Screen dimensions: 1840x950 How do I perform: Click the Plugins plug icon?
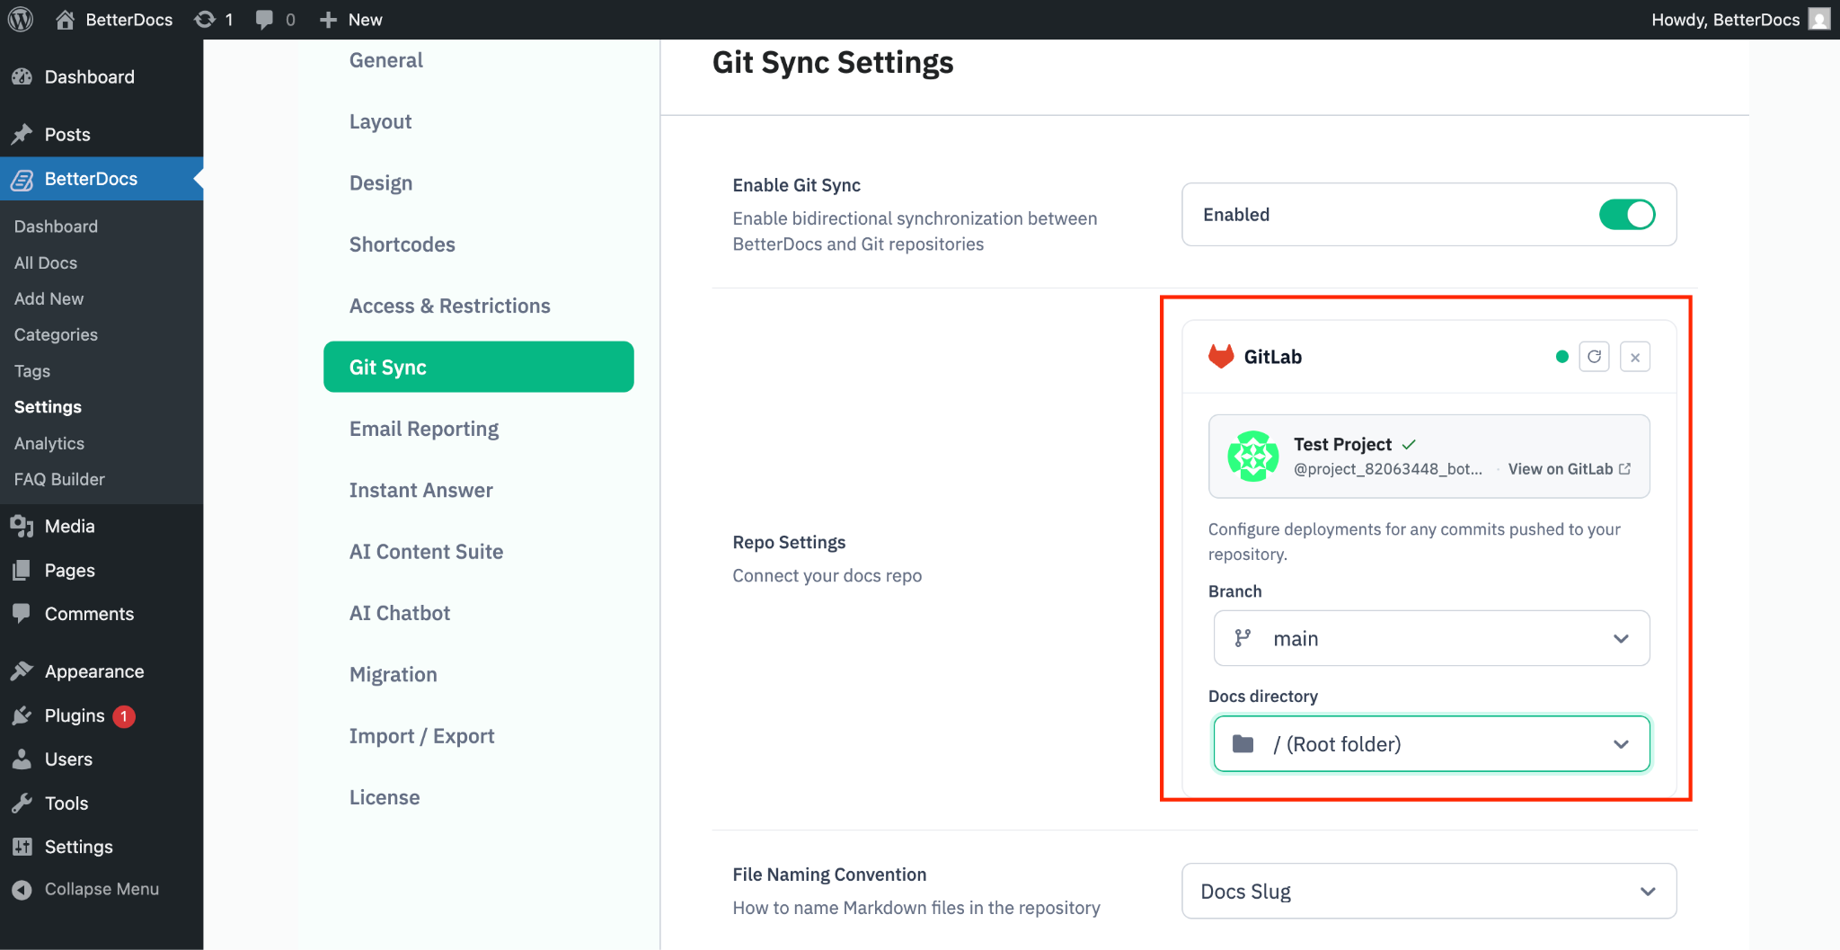[x=22, y=715]
